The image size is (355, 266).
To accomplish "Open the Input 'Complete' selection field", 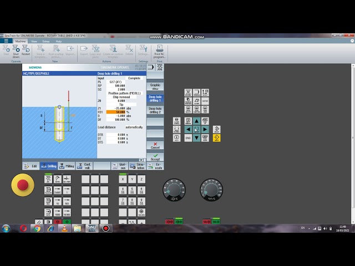I will pyautogui.click(x=134, y=78).
